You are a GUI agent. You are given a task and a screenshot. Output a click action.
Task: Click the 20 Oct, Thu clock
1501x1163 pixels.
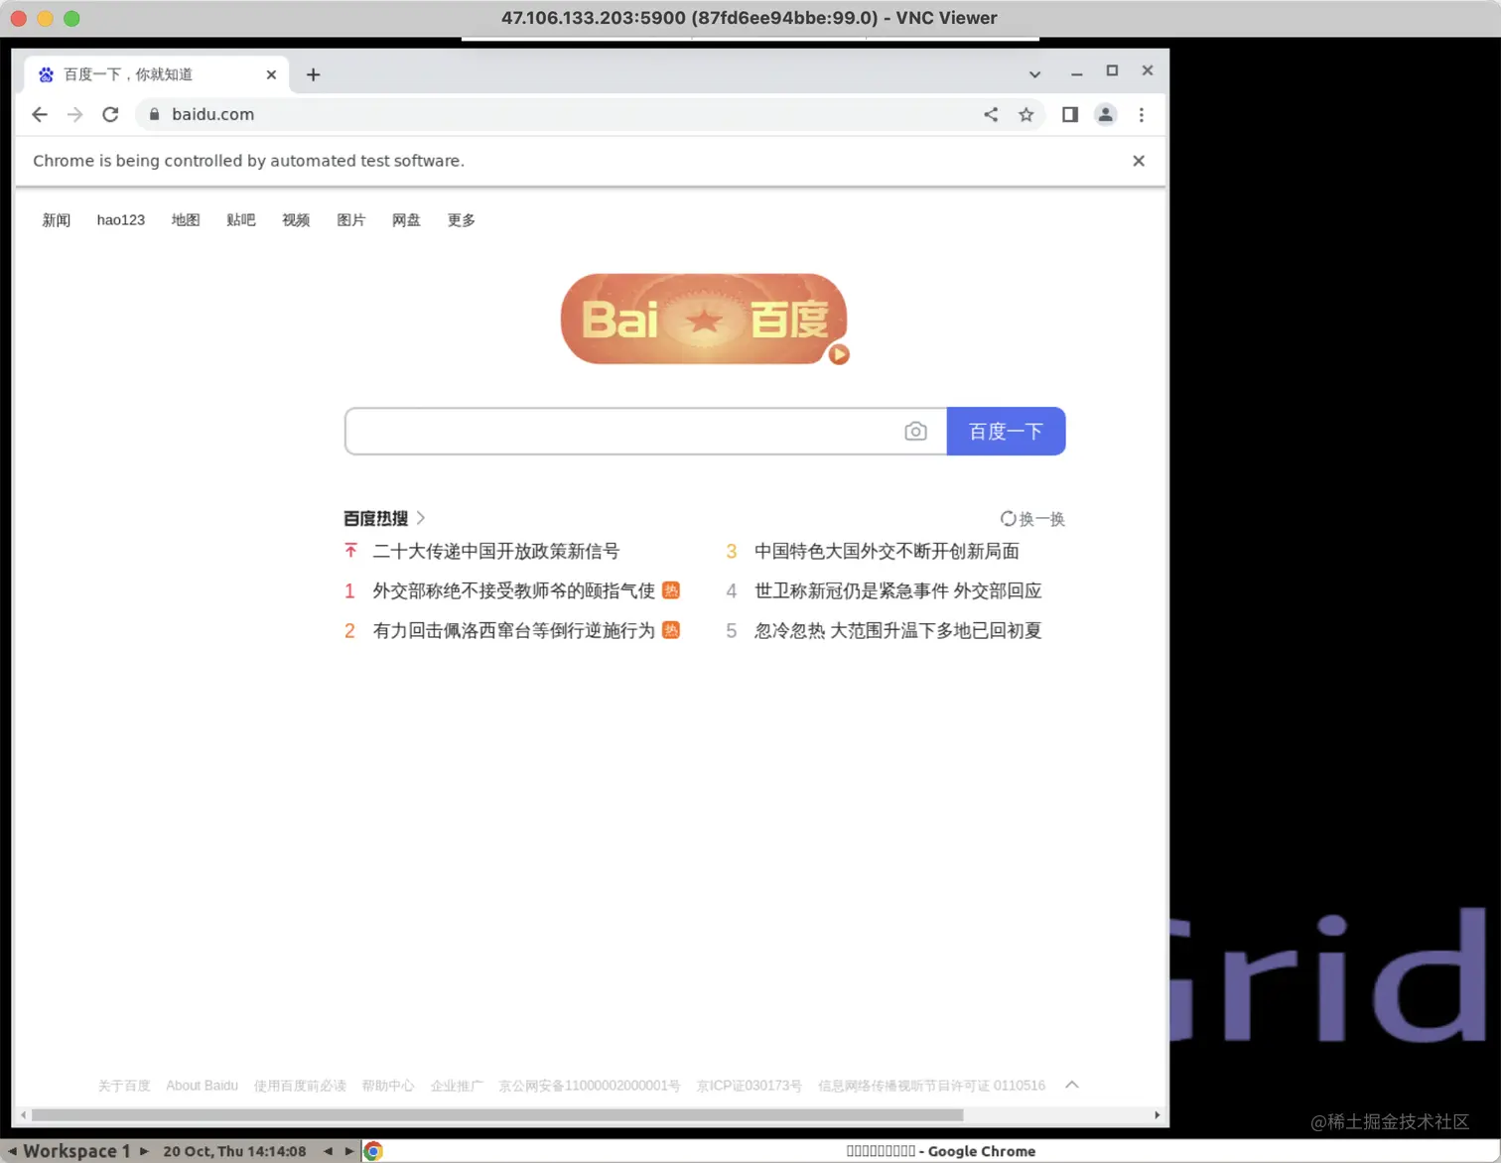pyautogui.click(x=234, y=1151)
